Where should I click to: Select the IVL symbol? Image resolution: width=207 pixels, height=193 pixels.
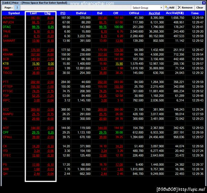pyautogui.click(x=5, y=119)
